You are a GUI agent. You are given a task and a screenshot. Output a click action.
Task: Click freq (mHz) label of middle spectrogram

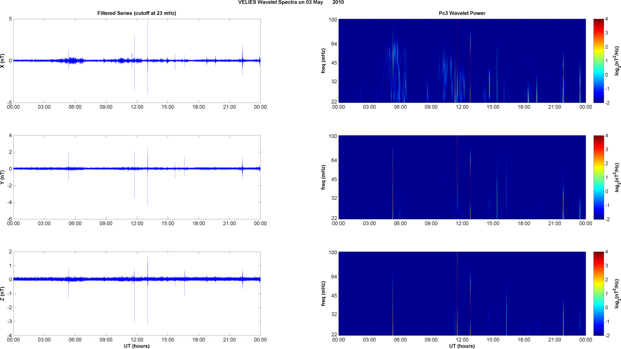[323, 177]
